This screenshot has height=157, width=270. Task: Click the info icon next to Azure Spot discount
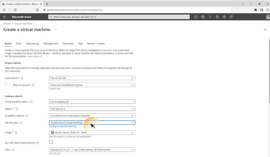(x=38, y=143)
